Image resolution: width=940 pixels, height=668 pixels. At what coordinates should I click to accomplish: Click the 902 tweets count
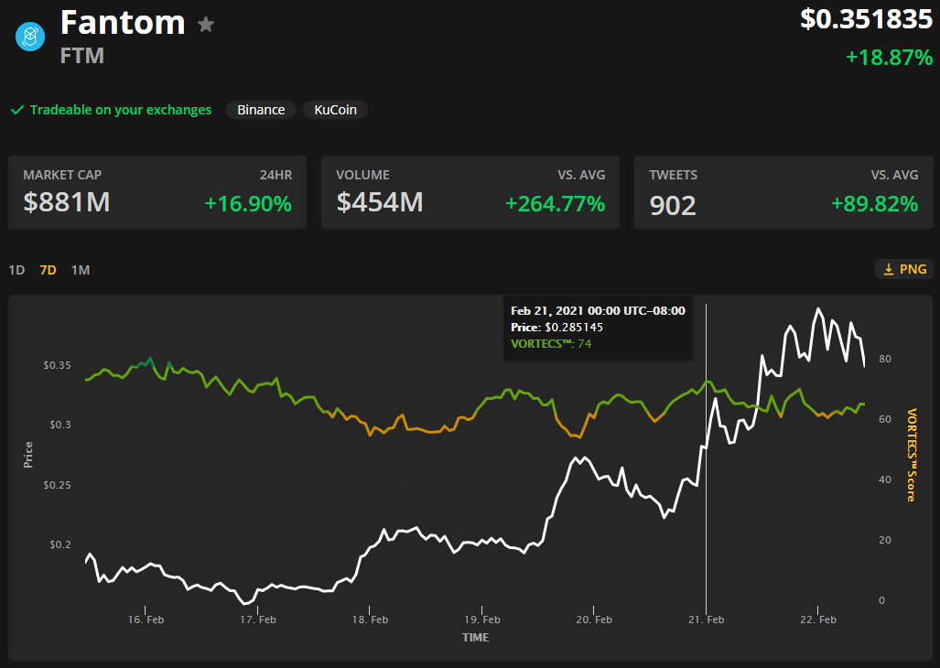(x=673, y=206)
